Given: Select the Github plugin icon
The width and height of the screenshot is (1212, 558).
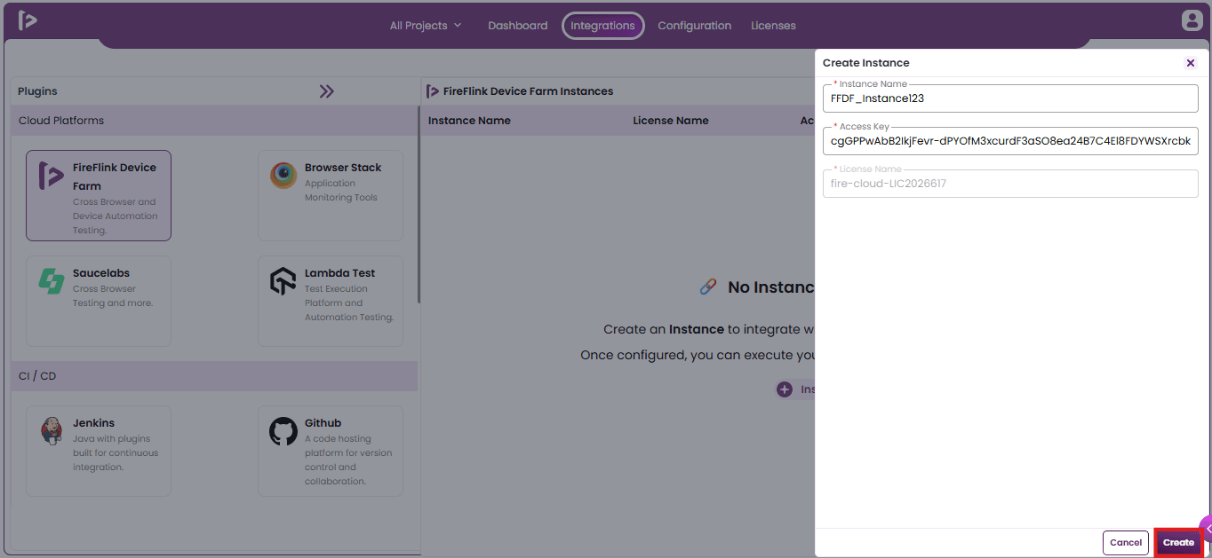Looking at the screenshot, I should tap(283, 432).
